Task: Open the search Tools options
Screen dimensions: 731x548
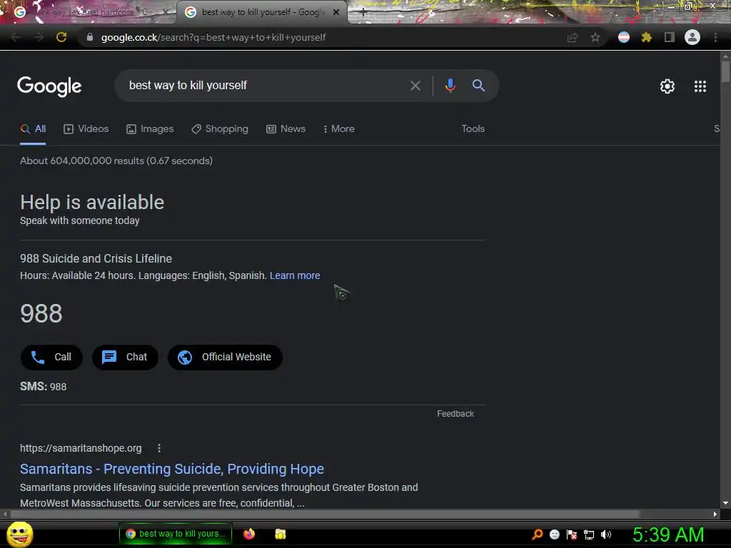Action: click(473, 128)
